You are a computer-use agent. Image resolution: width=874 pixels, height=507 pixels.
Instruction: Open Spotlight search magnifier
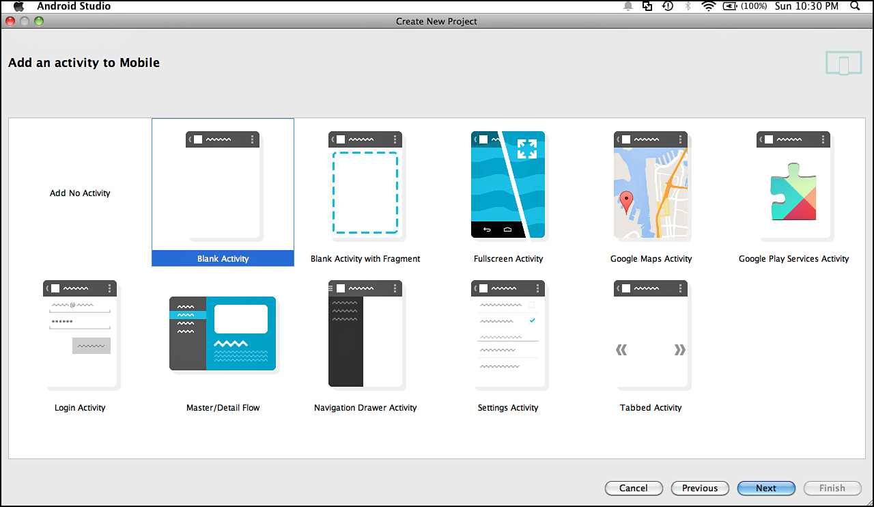[855, 6]
